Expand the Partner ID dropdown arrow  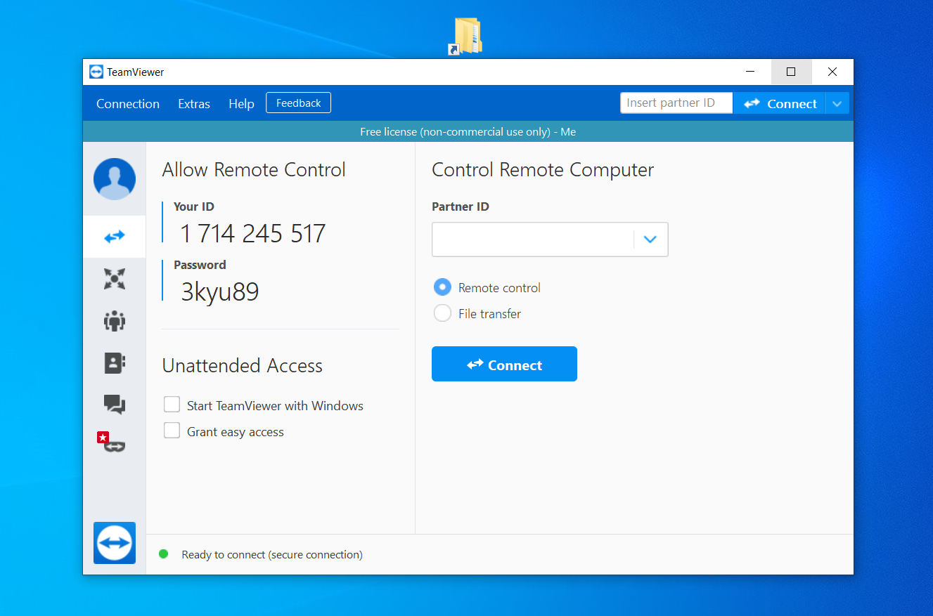pyautogui.click(x=650, y=240)
